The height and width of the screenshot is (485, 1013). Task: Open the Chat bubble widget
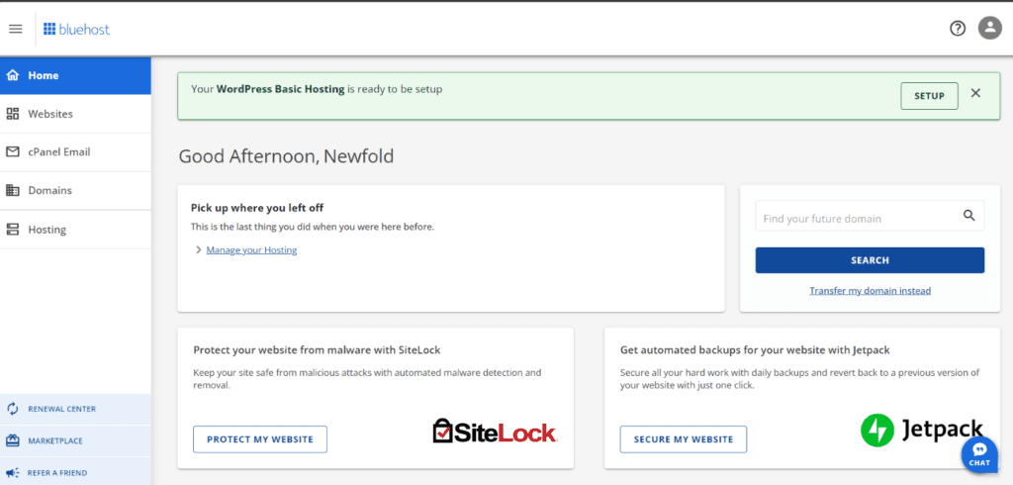tap(979, 454)
